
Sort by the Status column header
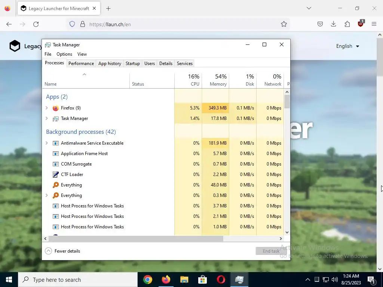tap(152, 80)
